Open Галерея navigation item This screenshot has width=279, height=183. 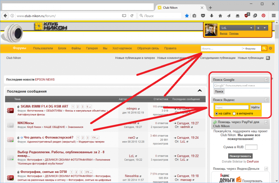(x=92, y=48)
